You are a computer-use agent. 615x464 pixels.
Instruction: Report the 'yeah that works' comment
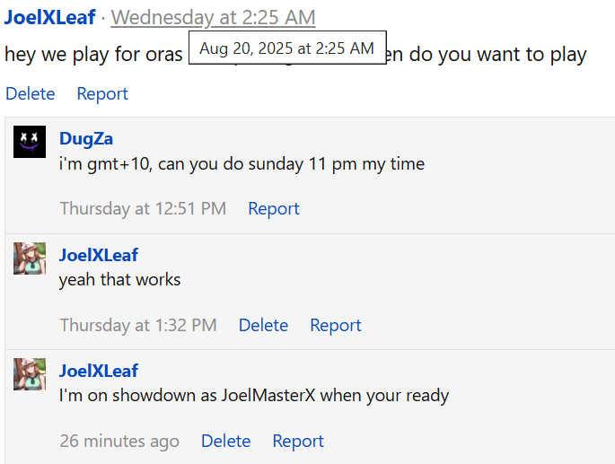336,325
